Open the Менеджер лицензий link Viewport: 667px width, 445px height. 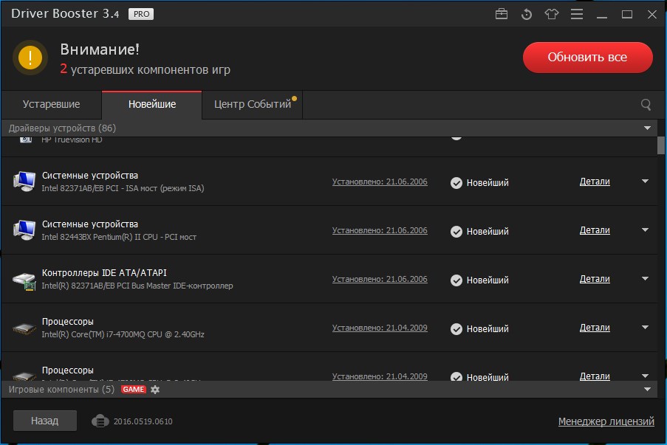[x=606, y=421]
